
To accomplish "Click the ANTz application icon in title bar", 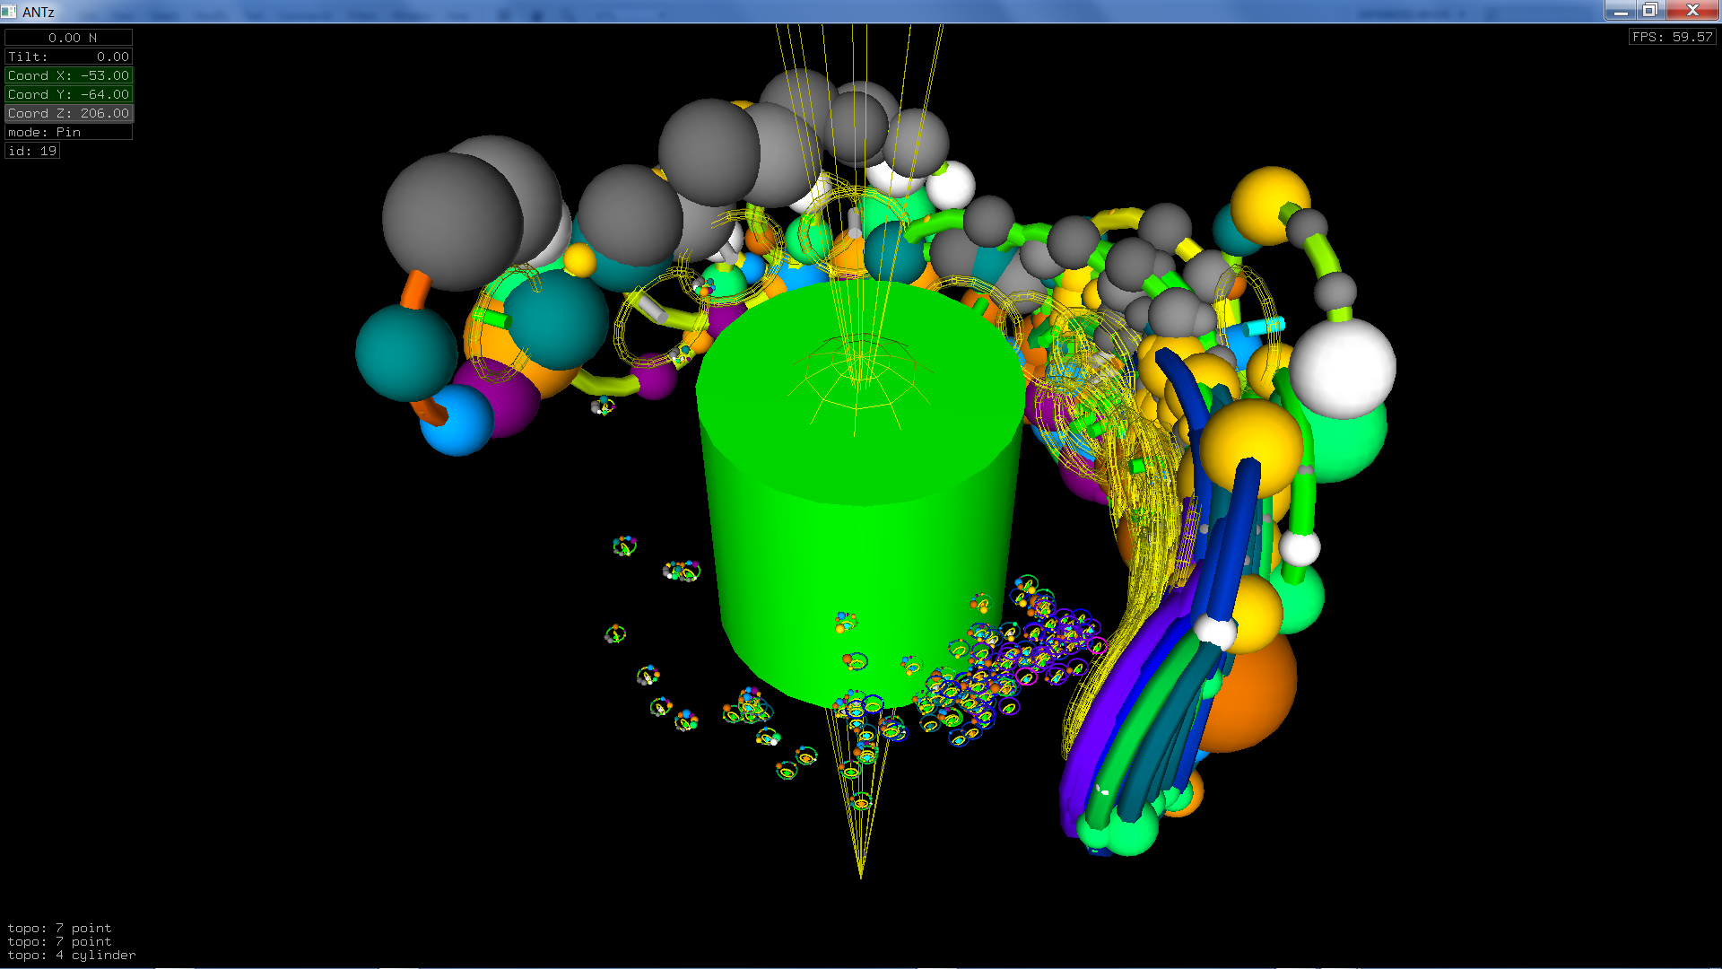I will [x=9, y=12].
